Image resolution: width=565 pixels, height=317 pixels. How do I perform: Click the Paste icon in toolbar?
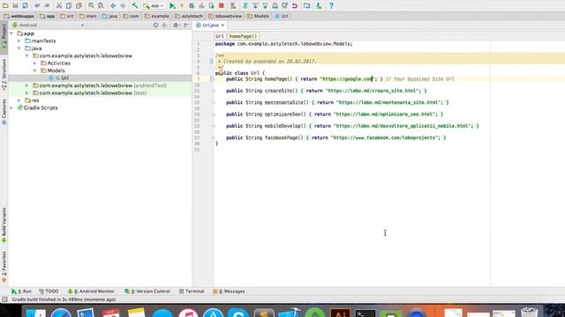click(x=79, y=5)
